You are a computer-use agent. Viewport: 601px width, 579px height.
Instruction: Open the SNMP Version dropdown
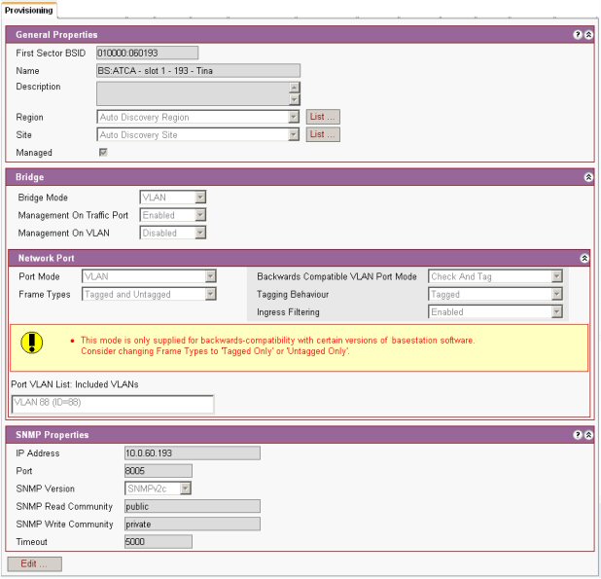click(185, 489)
